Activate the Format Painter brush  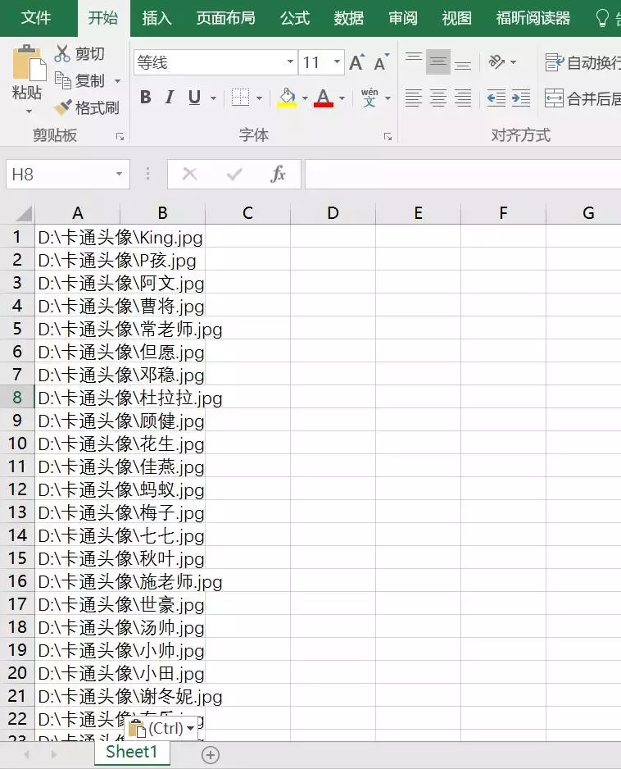click(x=63, y=107)
